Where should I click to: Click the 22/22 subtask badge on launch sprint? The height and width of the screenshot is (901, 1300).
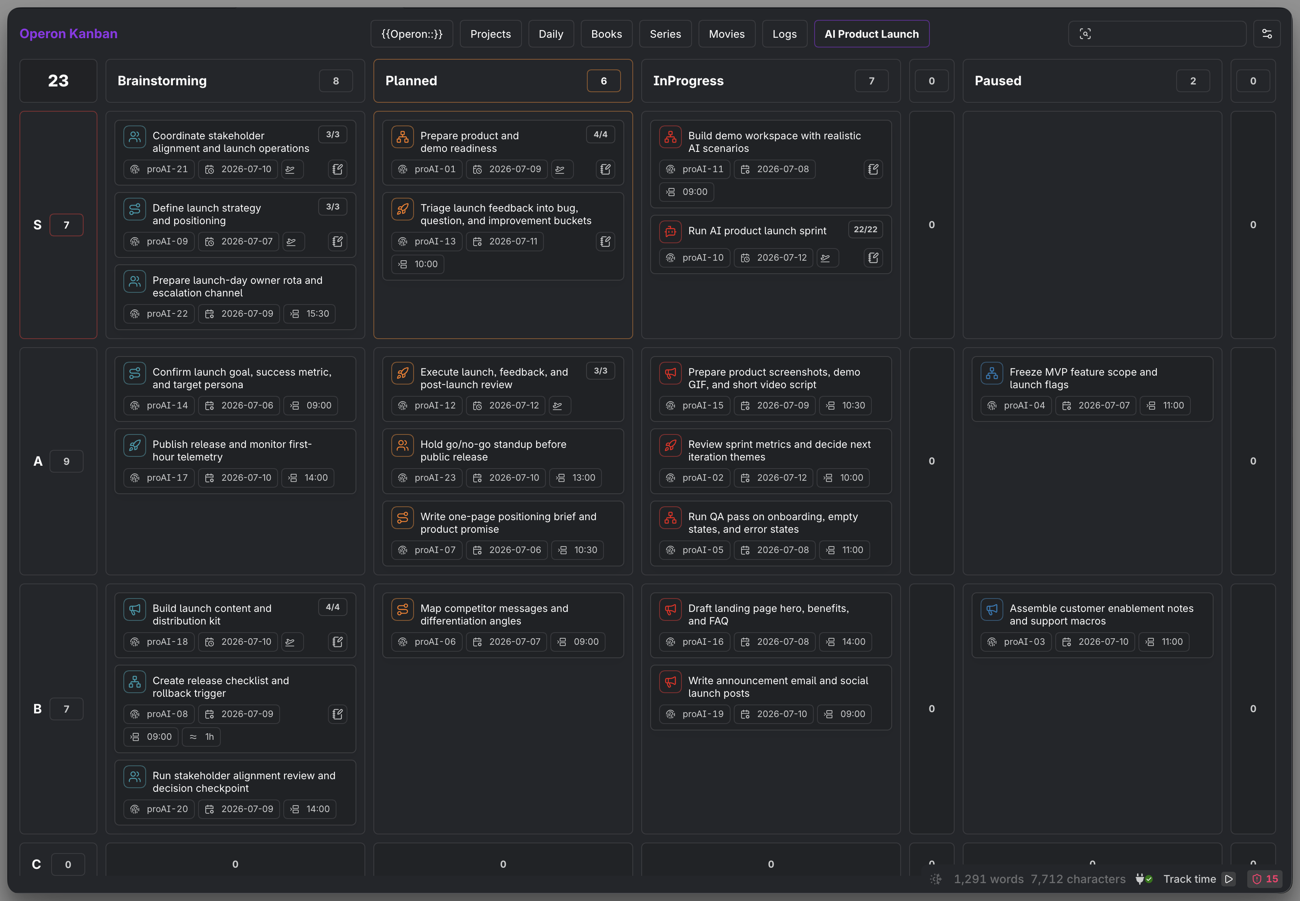pyautogui.click(x=865, y=229)
